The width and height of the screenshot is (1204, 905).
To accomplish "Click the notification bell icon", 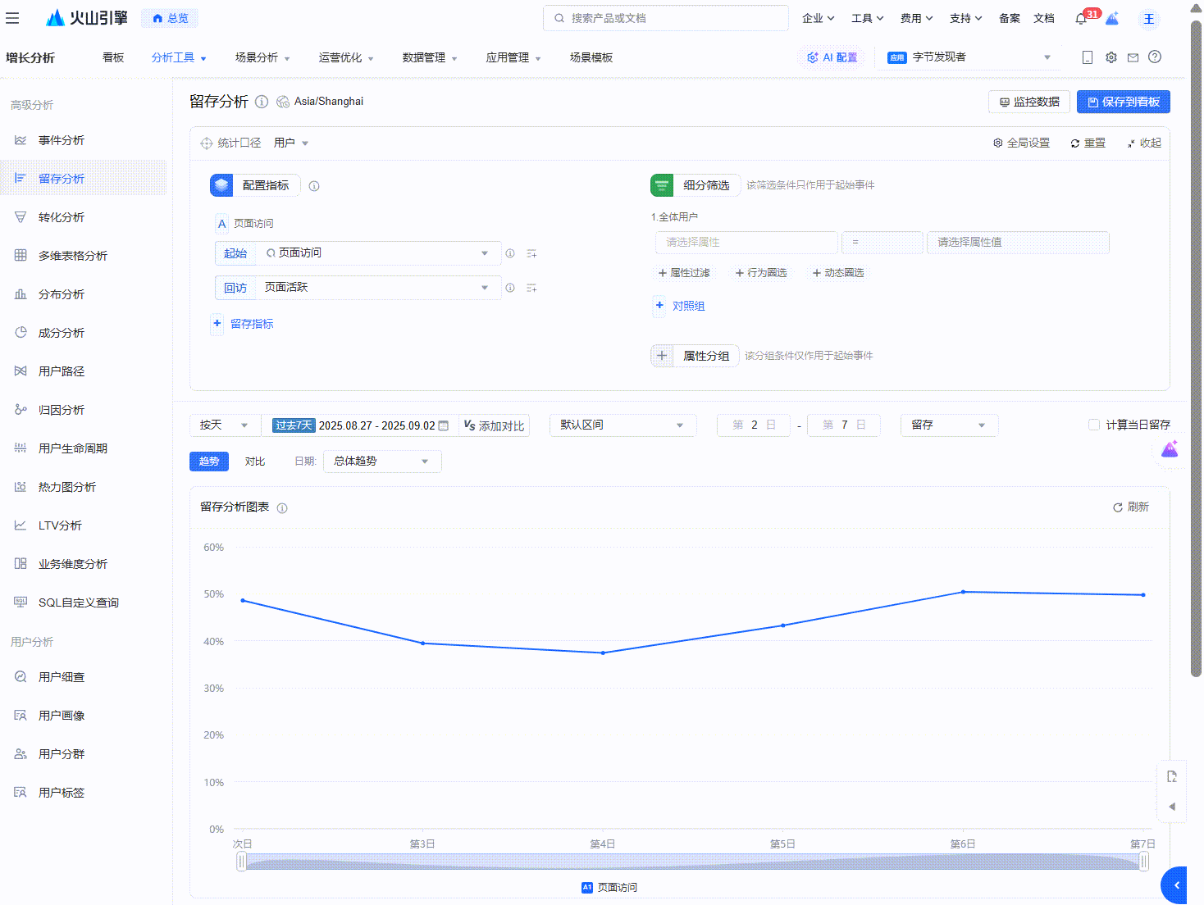I will [x=1081, y=19].
